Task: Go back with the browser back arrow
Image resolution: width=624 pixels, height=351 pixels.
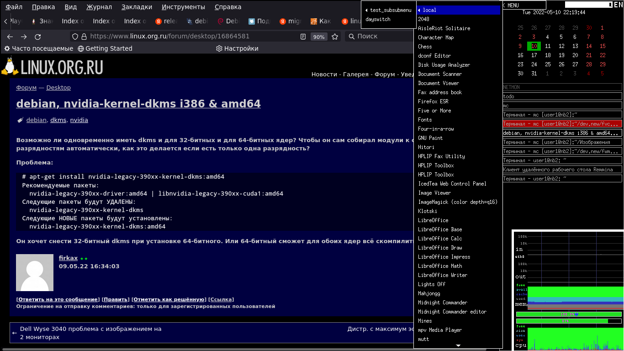Action: (x=10, y=37)
